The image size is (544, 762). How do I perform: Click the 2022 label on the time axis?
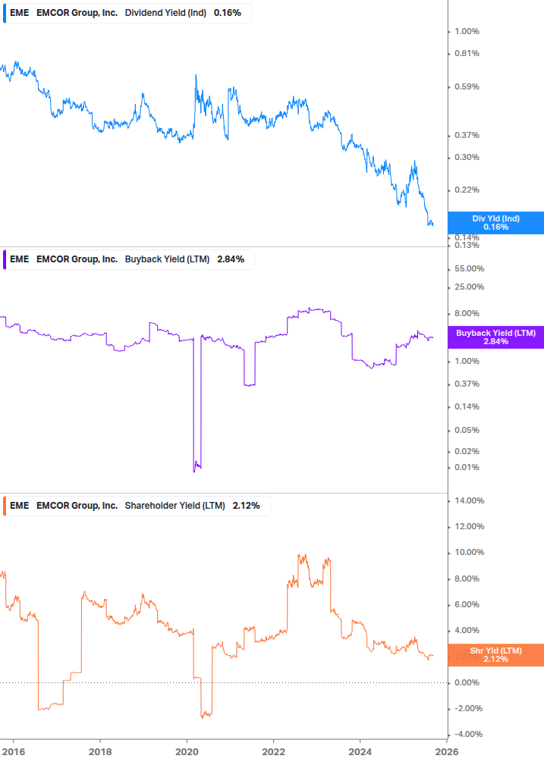point(273,752)
